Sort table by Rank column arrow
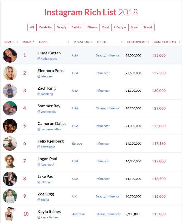Image resolution: width=182 pixels, height=223 pixels. tap(34, 41)
